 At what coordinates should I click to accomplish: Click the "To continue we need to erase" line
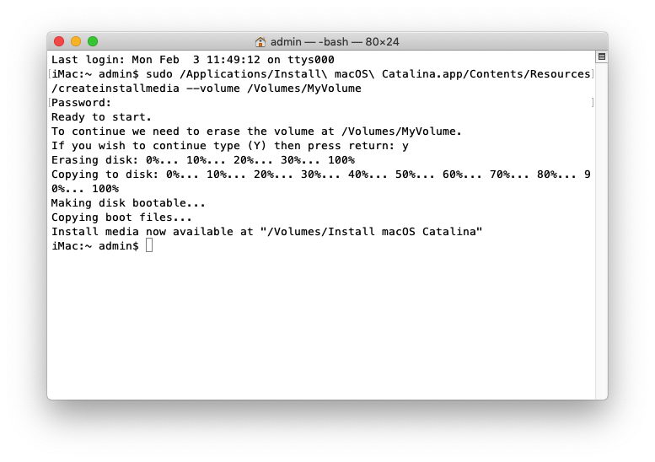[x=256, y=132]
